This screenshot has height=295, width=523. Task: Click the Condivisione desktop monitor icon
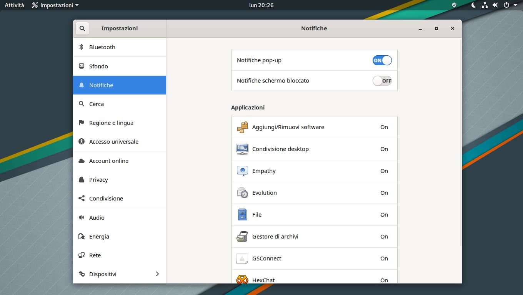click(x=242, y=149)
